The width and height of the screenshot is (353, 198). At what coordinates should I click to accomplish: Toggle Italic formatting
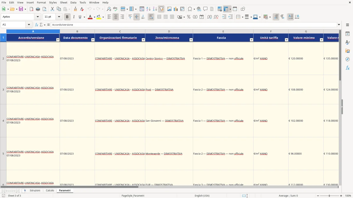tap(74, 17)
